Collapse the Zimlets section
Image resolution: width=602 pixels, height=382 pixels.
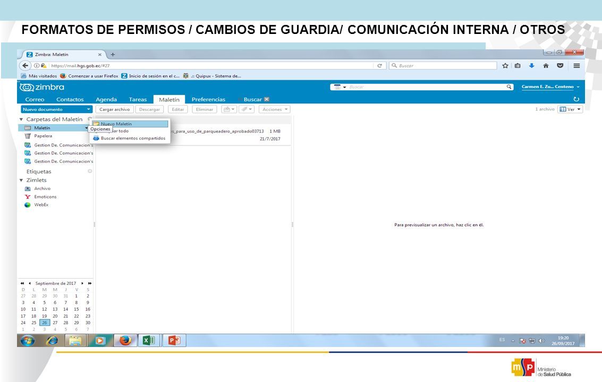click(21, 180)
